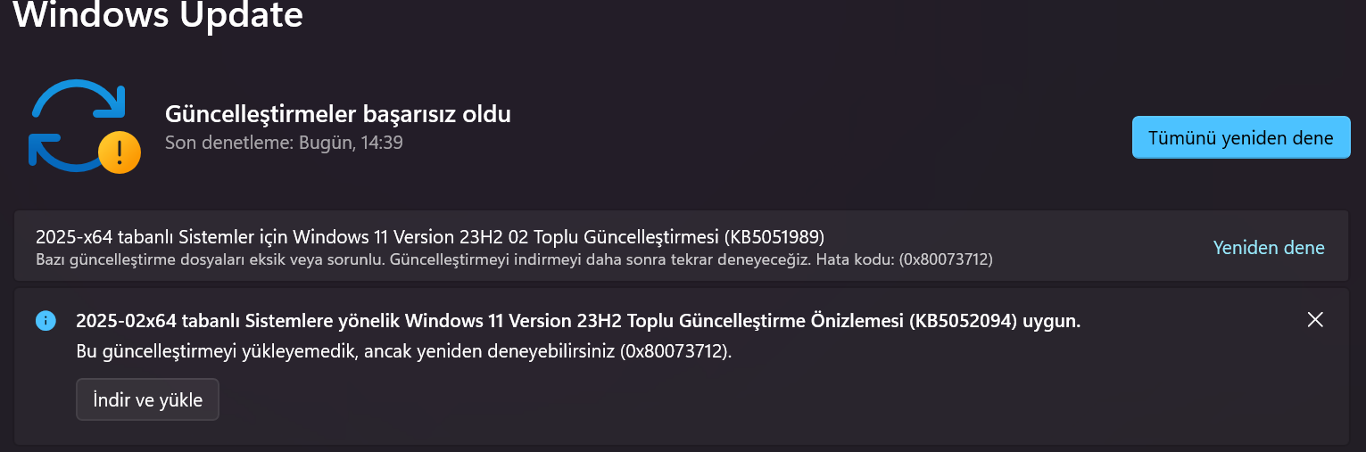This screenshot has width=1366, height=452.
Task: Click the İndir ve yükle button
Action: click(147, 399)
